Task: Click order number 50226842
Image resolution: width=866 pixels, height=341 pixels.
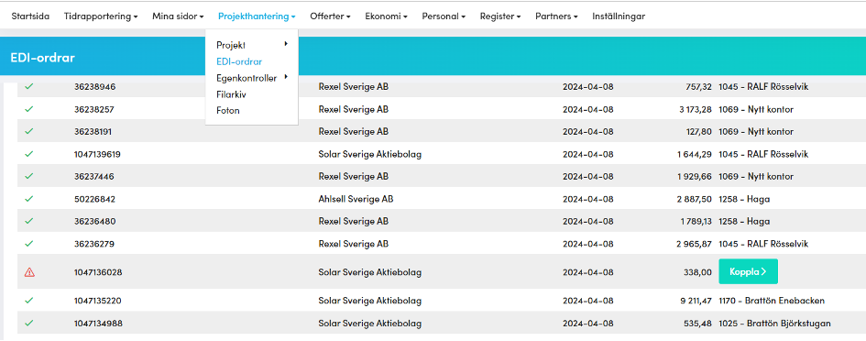Action: tap(94, 199)
